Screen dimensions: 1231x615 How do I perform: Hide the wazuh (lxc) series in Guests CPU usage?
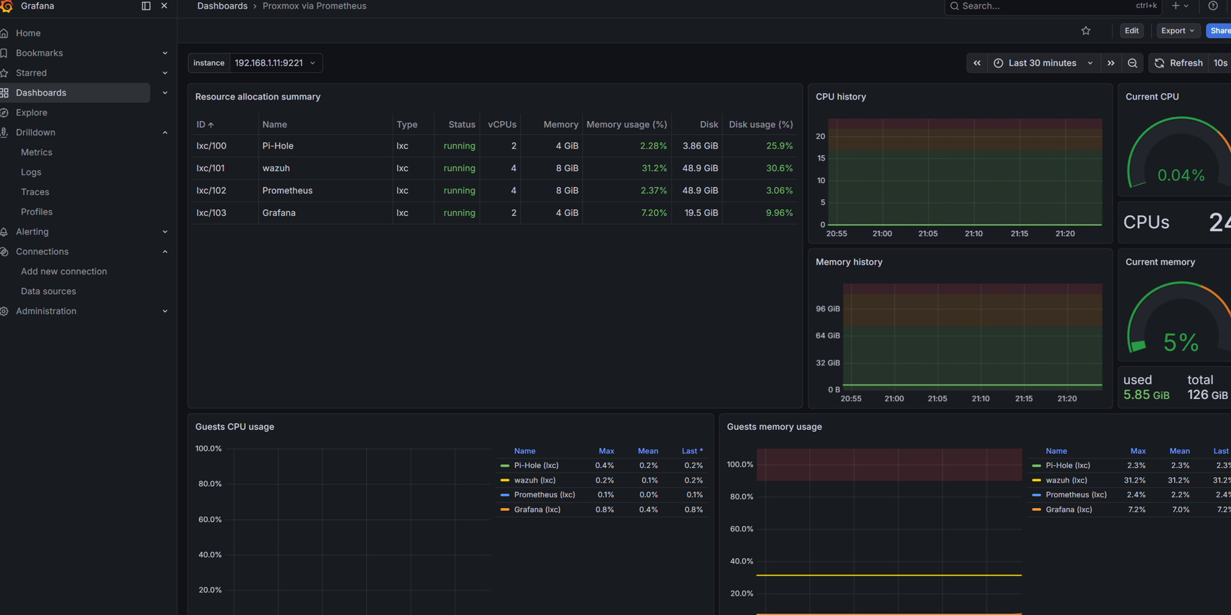pos(534,480)
